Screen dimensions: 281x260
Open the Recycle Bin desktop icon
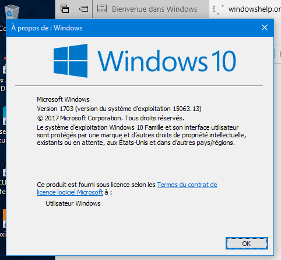[12, 11]
